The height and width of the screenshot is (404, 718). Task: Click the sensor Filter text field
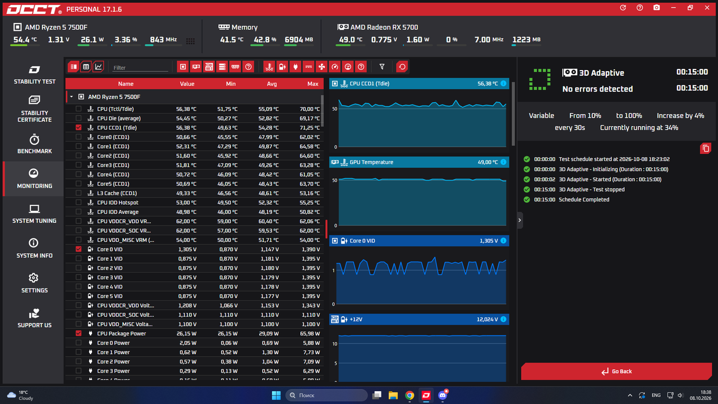140,67
